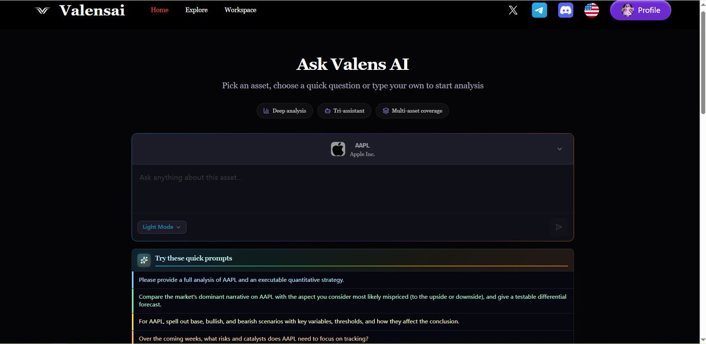Click the Valensai brand name
This screenshot has width=706, height=344.
tap(92, 10)
